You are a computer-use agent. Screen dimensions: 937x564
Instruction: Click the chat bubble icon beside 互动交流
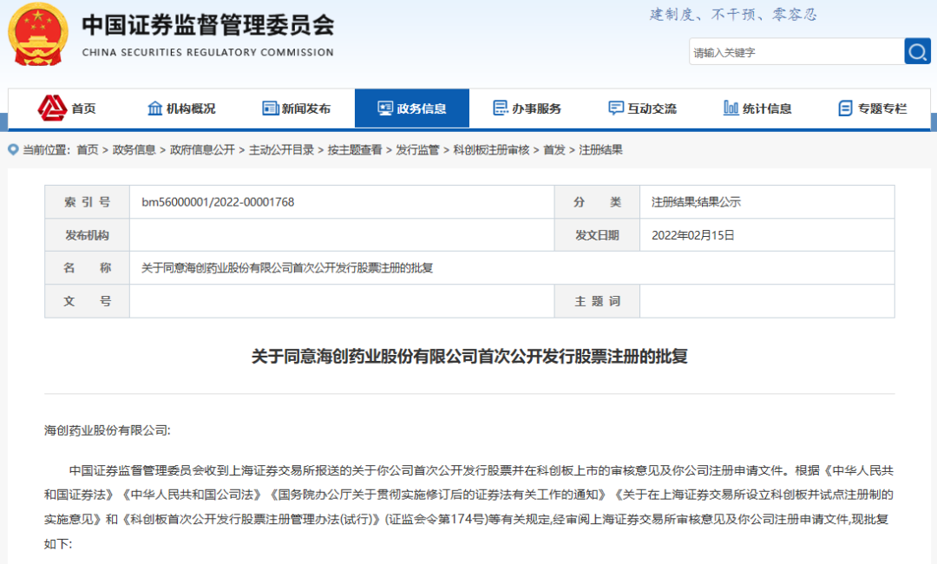615,108
